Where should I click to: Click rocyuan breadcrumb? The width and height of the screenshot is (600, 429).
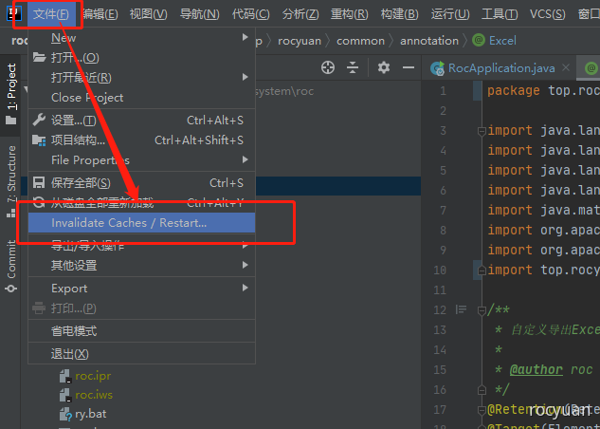pos(300,41)
